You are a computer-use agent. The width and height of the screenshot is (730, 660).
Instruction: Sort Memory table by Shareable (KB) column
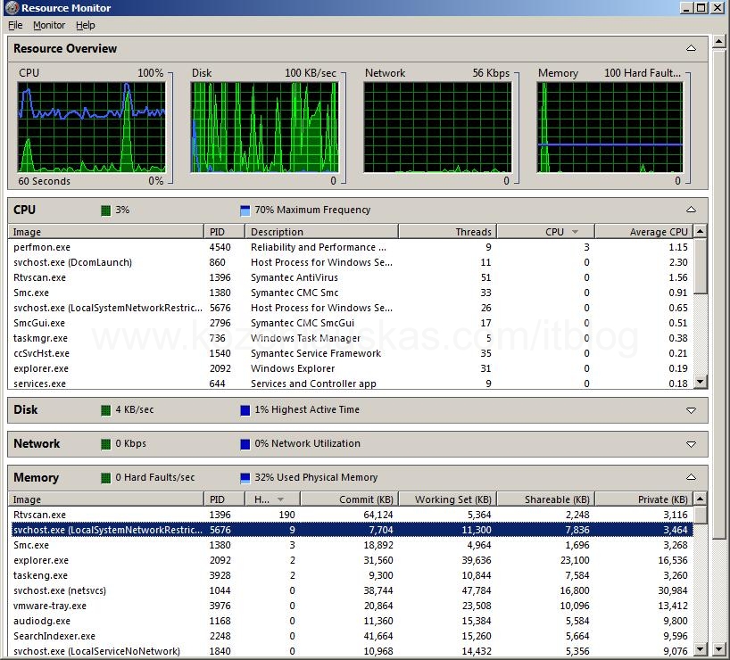[546, 499]
